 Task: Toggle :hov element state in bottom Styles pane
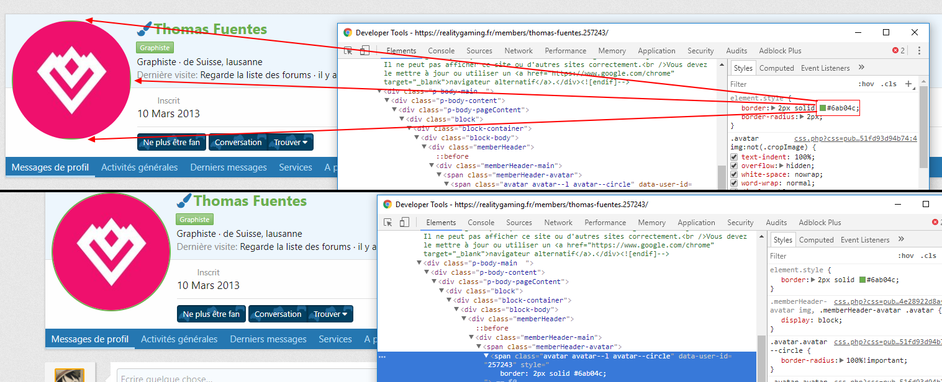click(x=906, y=255)
